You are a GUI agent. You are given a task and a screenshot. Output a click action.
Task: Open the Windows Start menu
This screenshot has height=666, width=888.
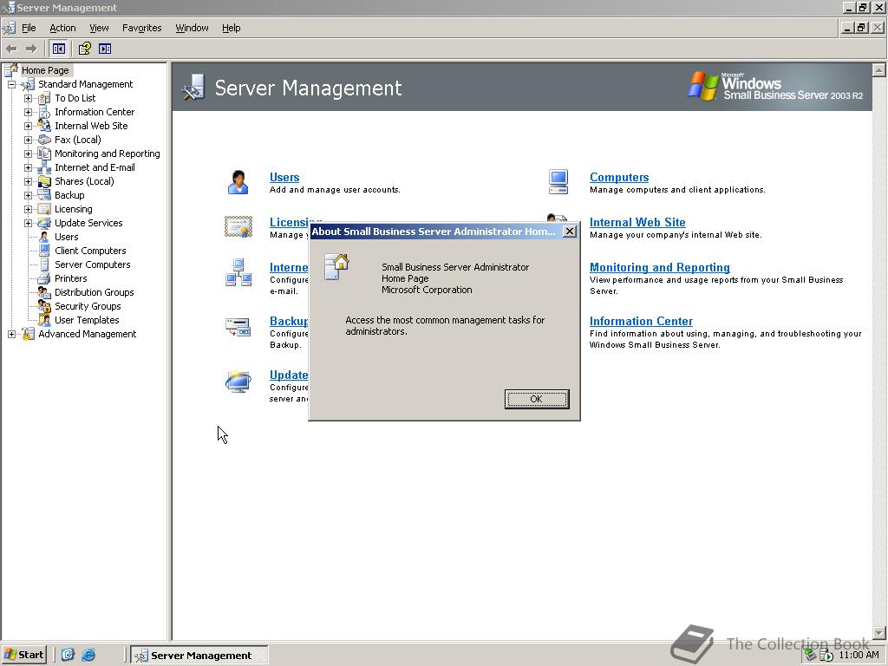click(23, 655)
